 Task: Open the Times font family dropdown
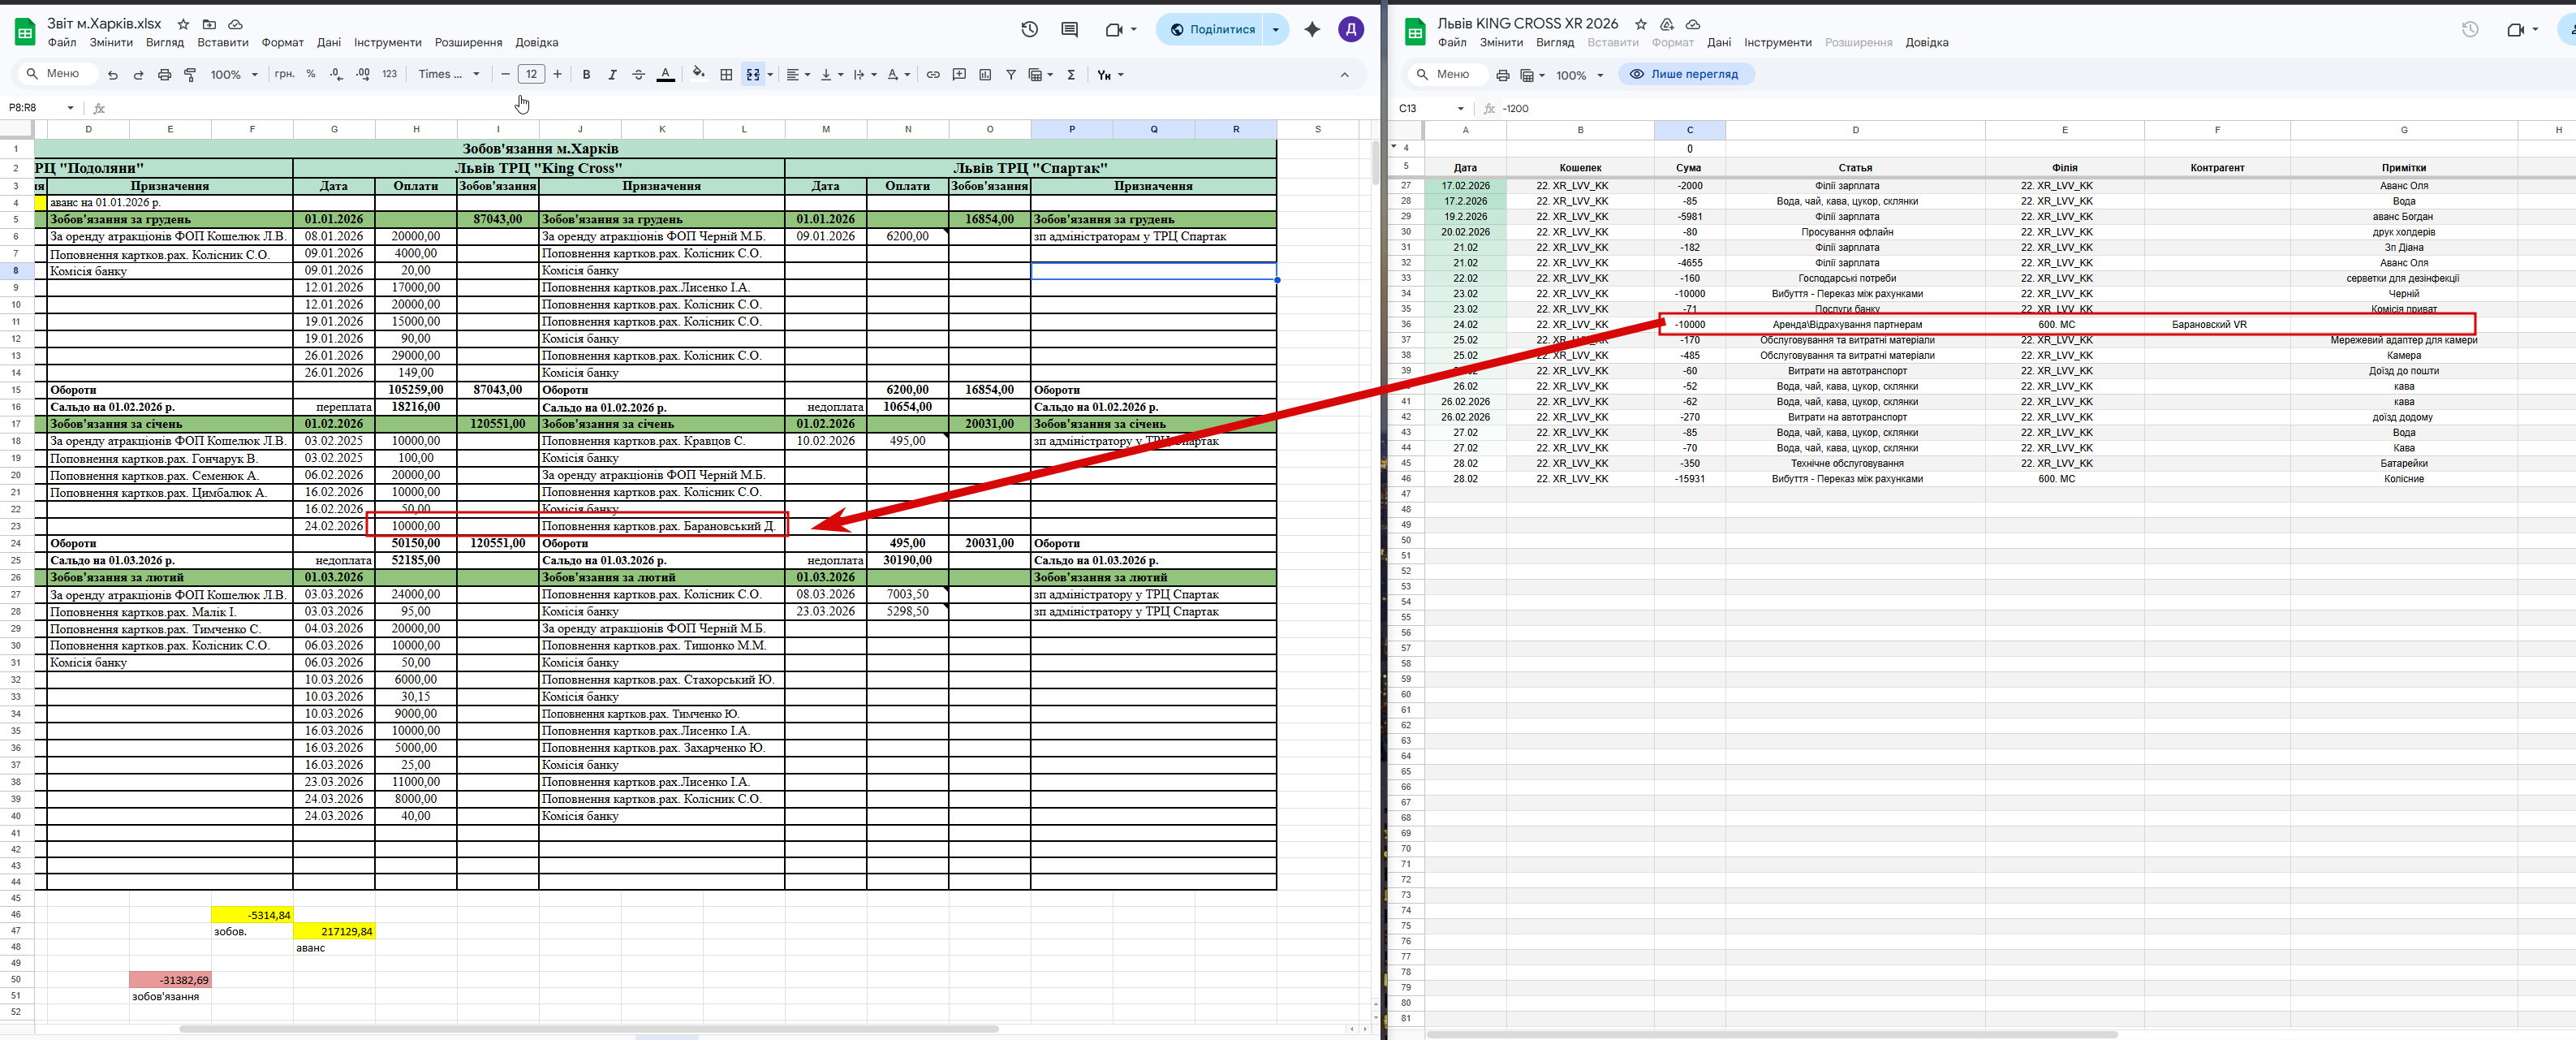(x=449, y=75)
